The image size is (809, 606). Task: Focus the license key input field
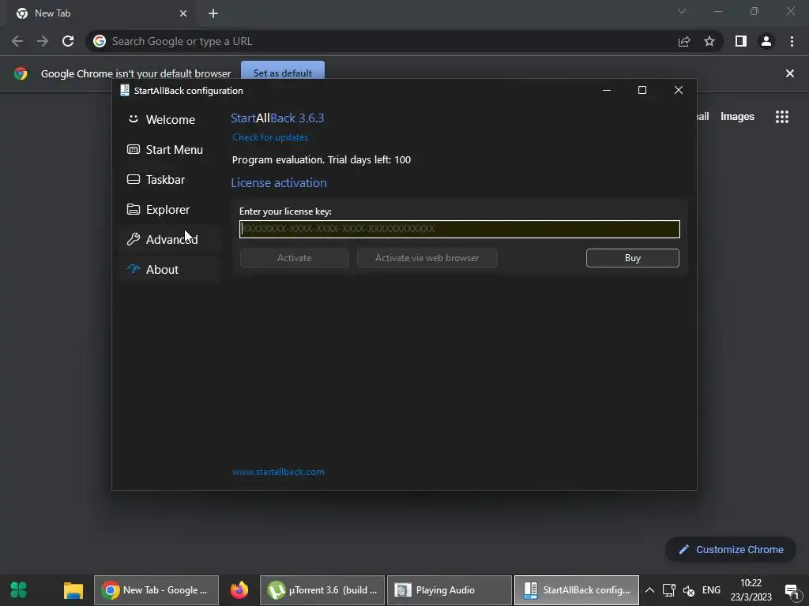[459, 229]
